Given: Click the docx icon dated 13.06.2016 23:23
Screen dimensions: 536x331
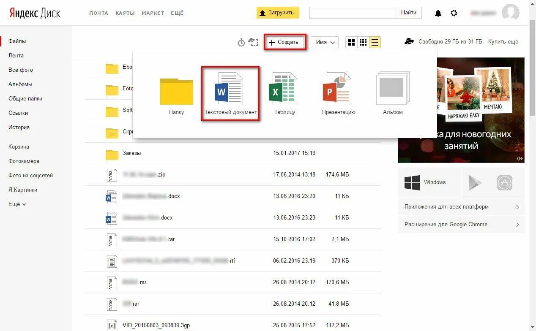Looking at the screenshot, I should 111,219.
